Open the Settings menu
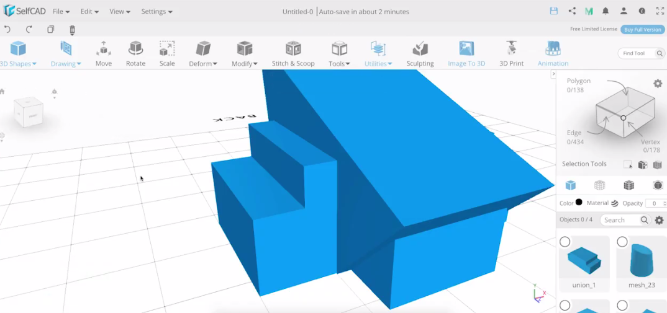 [x=157, y=12]
